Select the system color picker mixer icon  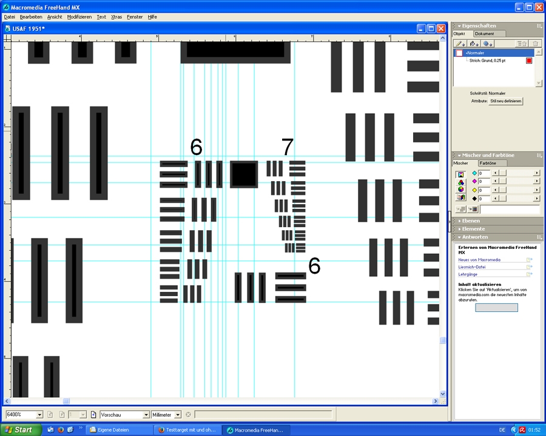(460, 197)
